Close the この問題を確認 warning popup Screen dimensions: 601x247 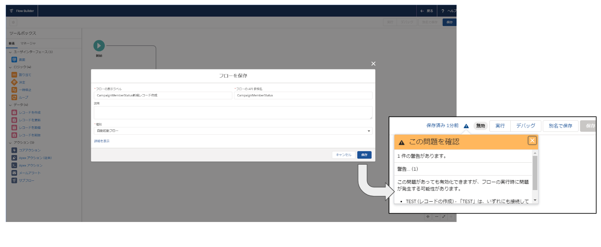pyautogui.click(x=532, y=140)
